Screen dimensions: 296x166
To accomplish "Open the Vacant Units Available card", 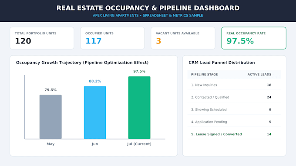I will click(183, 38).
